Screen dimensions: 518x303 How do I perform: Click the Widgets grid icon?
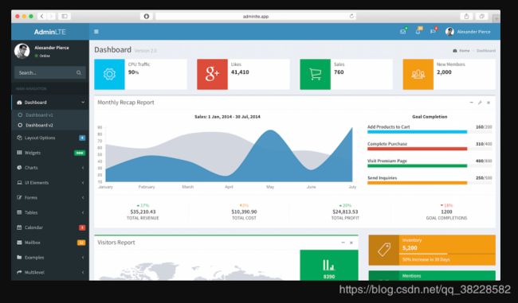click(19, 153)
